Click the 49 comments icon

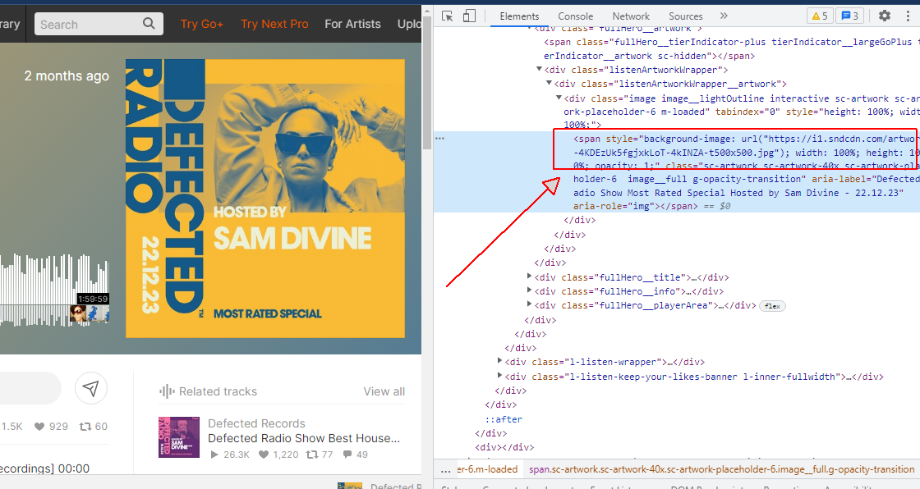347,455
